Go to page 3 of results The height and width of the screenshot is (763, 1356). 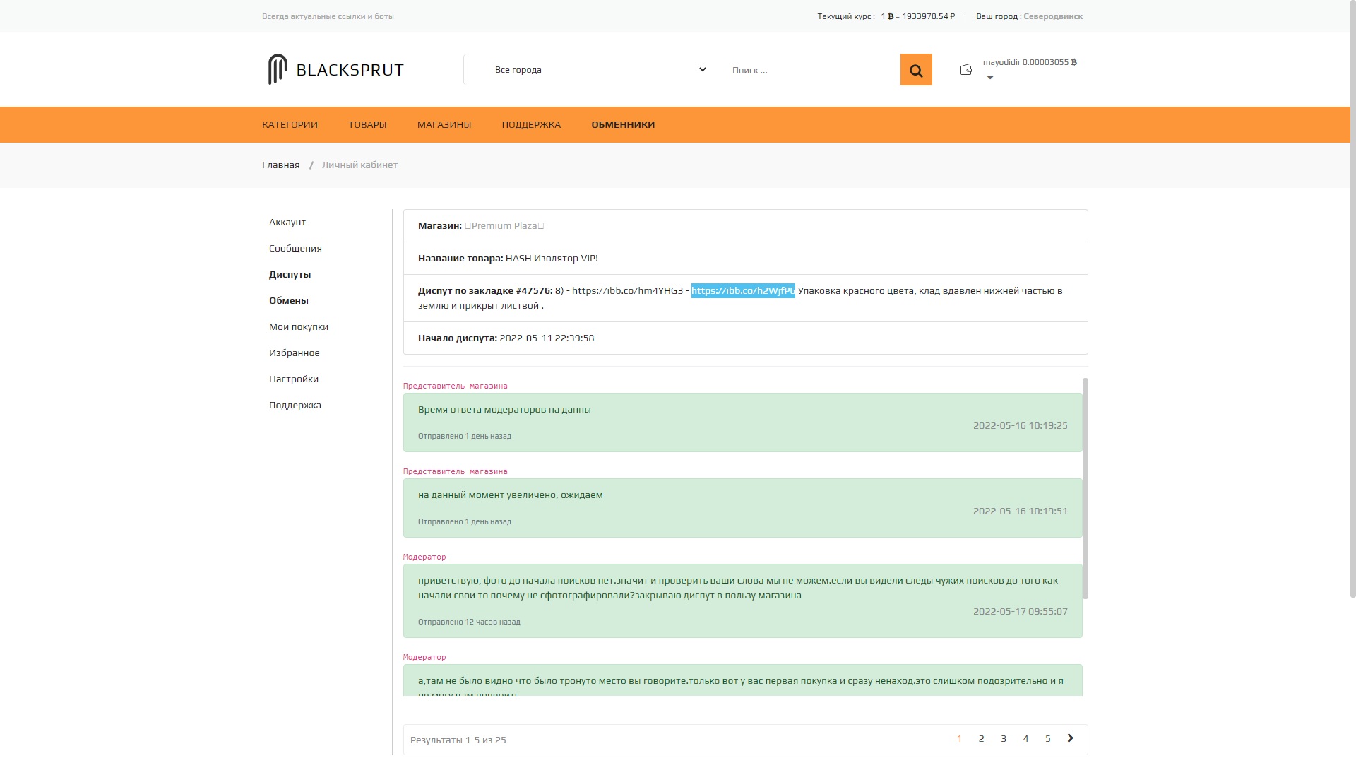coord(1004,738)
